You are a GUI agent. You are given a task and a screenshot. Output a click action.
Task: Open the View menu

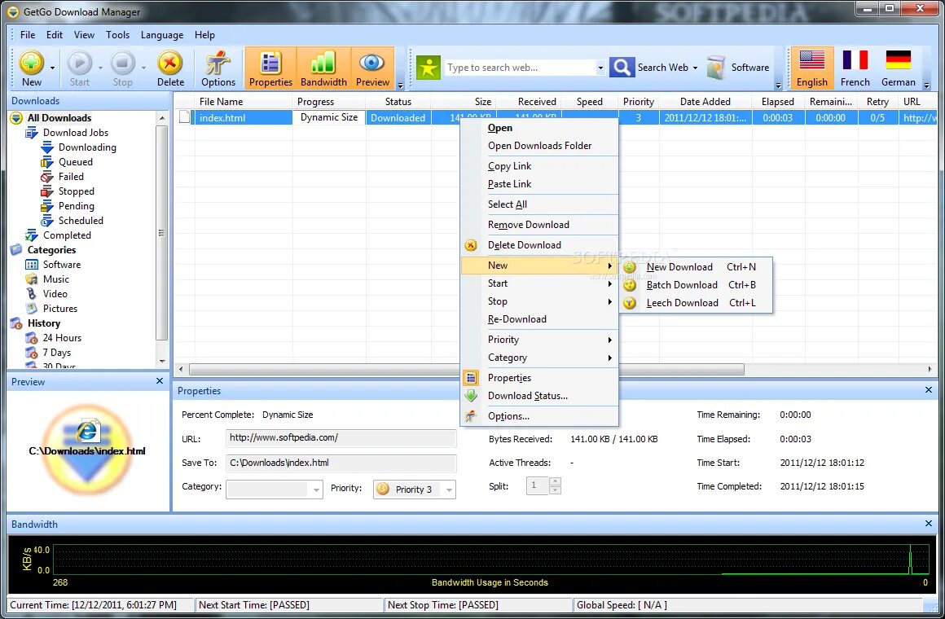click(84, 35)
